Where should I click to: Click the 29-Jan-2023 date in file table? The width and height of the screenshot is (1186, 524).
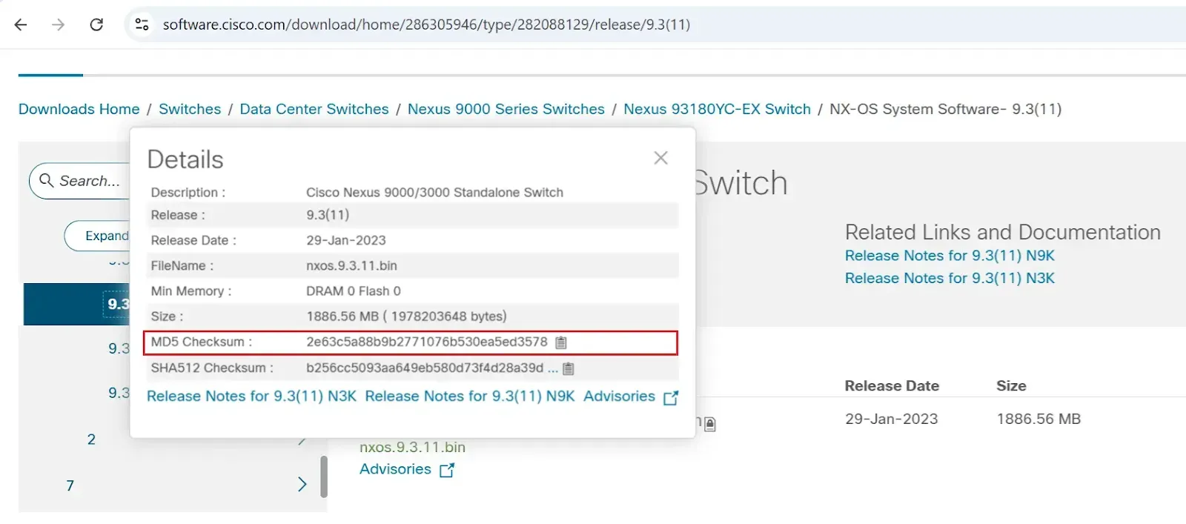coord(892,419)
